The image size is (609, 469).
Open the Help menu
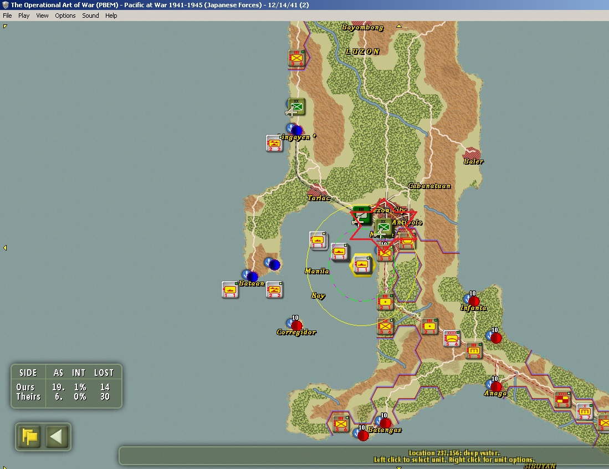pyautogui.click(x=111, y=16)
